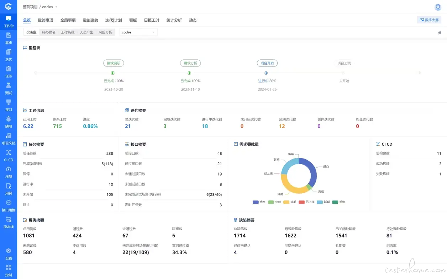Toggle the 延期 legend swatch
This screenshot has width=447, height=279.
point(320,202)
